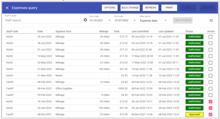Expand the End date dropdown arrow
220x119 pixels.
point(134,21)
